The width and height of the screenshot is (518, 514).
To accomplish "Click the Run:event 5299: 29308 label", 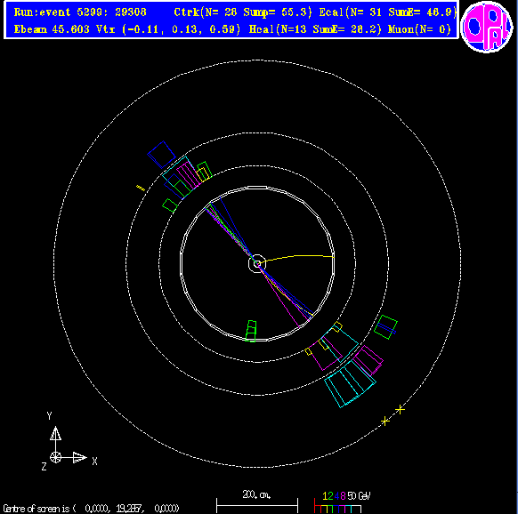I will point(80,12).
